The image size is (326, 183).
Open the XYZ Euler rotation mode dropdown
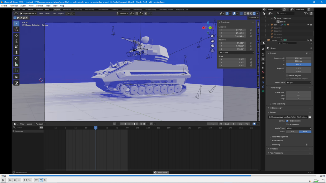pyautogui.click(x=237, y=53)
